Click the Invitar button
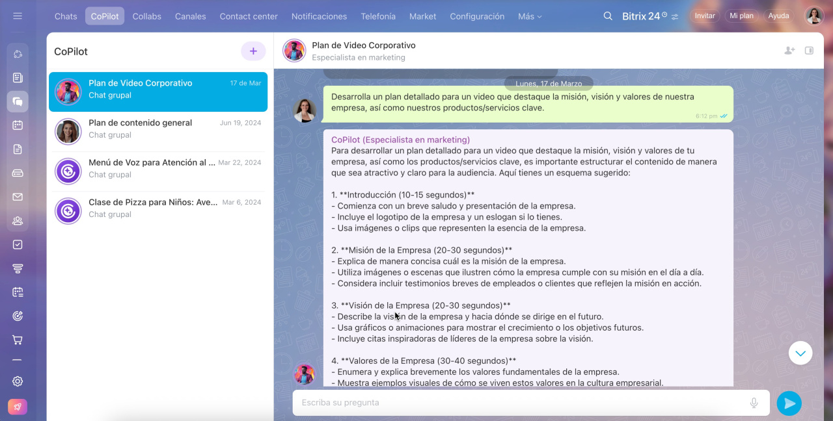833x421 pixels. [x=704, y=16]
